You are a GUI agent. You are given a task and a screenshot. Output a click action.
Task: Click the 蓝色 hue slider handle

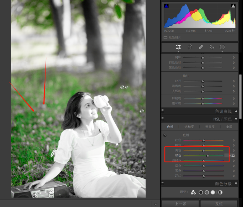click(x=204, y=166)
